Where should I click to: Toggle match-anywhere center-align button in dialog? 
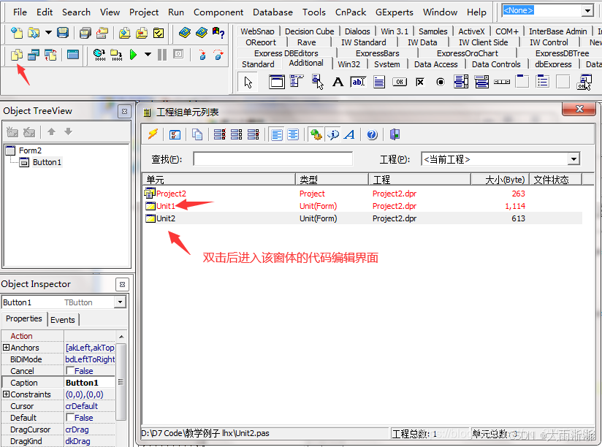pyautogui.click(x=293, y=134)
